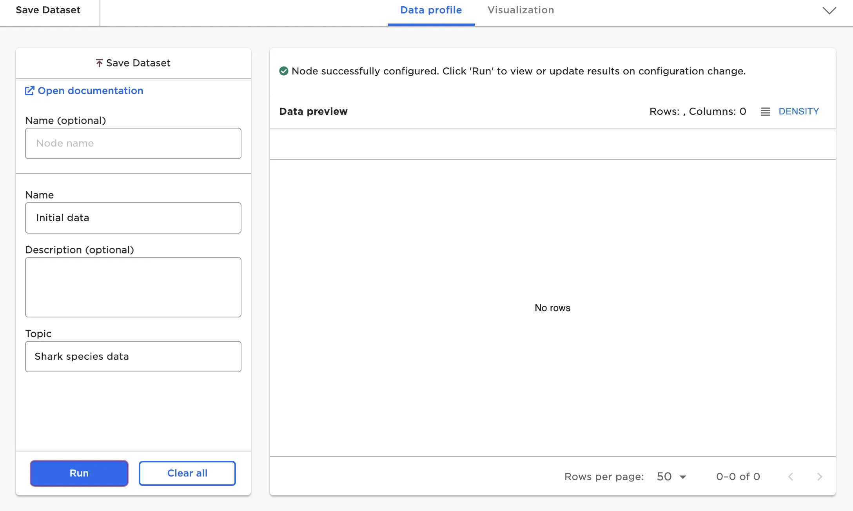853x511 pixels.
Task: Click the external link icon beside documentation
Action: tap(29, 91)
